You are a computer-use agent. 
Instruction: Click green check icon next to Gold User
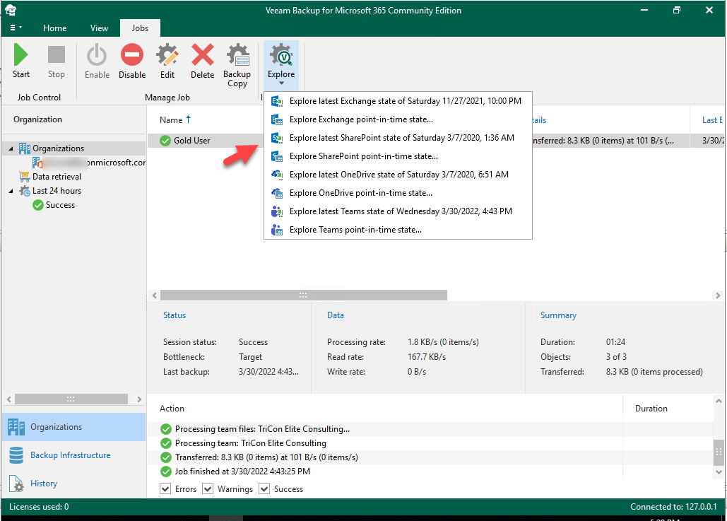[165, 141]
